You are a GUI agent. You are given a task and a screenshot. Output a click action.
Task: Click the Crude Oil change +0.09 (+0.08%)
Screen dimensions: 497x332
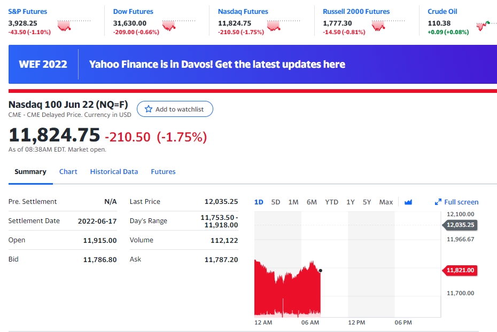448,32
